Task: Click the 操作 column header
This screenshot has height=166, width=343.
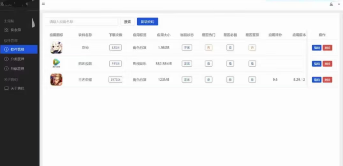Action: pyautogui.click(x=322, y=35)
